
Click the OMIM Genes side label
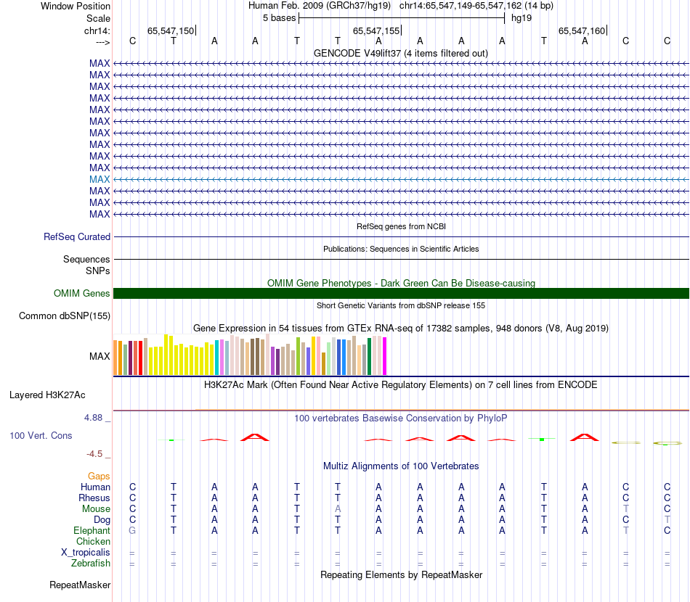point(81,293)
